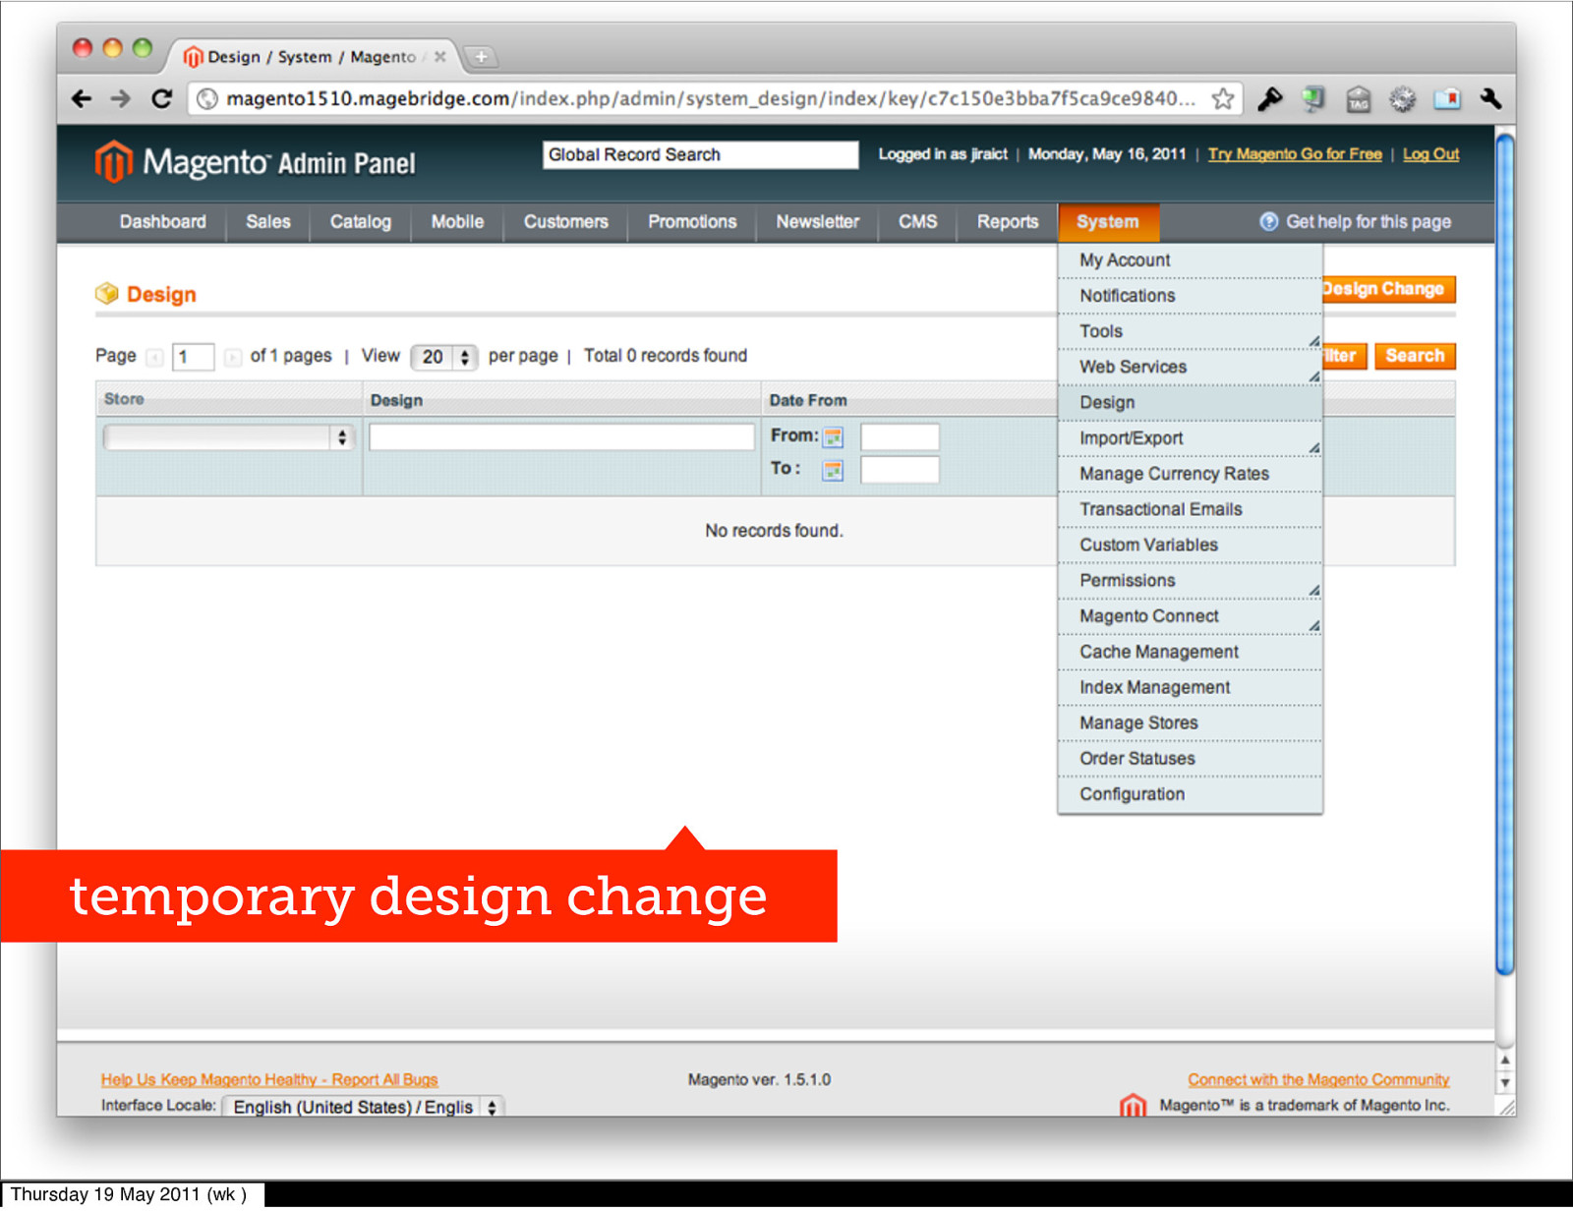Screen dimensions: 1573x1211
Task: Open the per page view count dropdown
Action: [443, 357]
